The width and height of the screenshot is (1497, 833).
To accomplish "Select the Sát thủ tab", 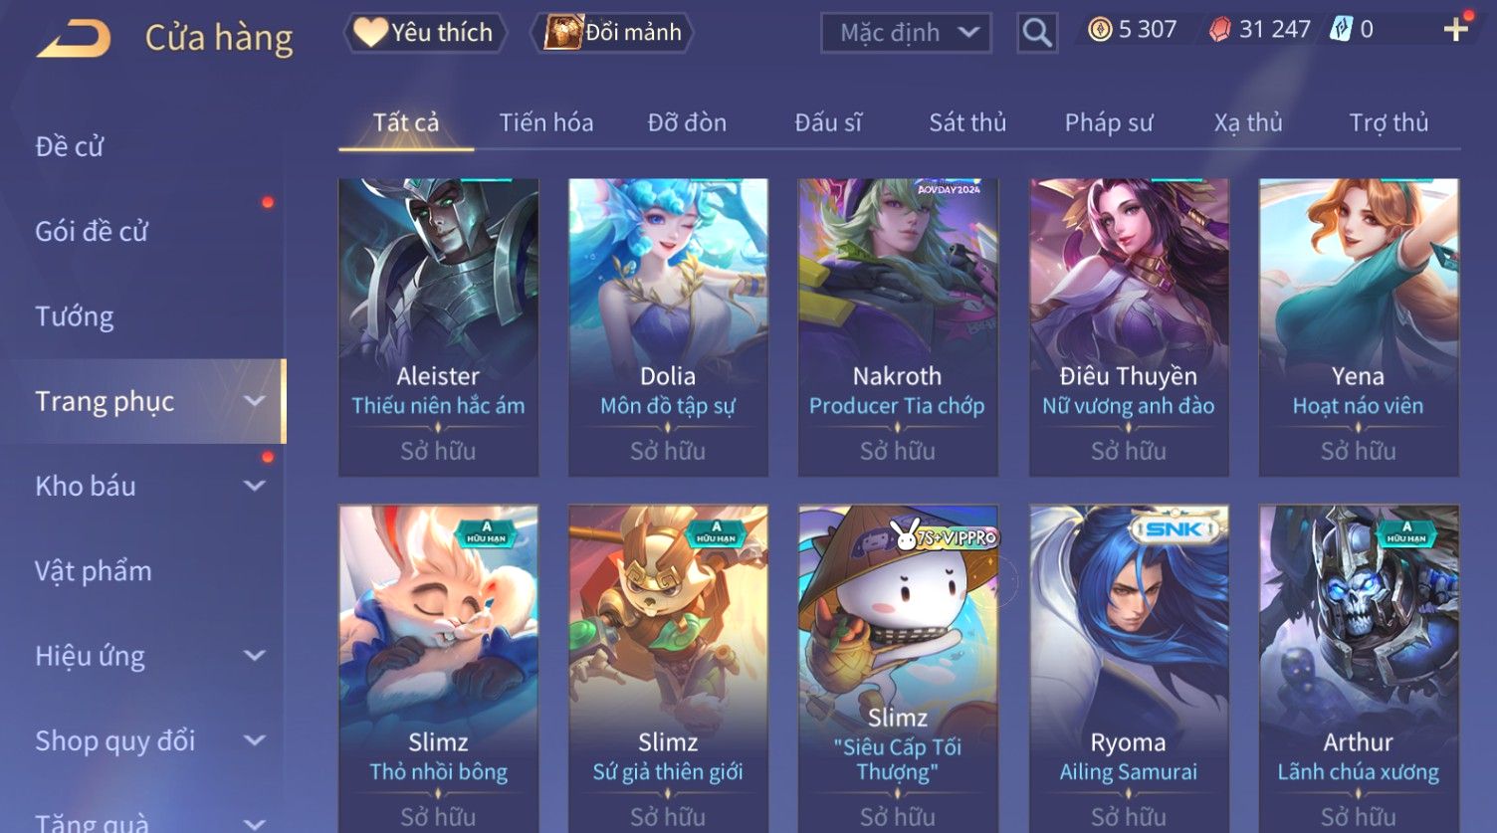I will click(x=967, y=122).
